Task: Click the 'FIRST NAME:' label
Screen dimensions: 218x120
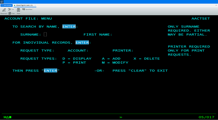Action: [98, 35]
